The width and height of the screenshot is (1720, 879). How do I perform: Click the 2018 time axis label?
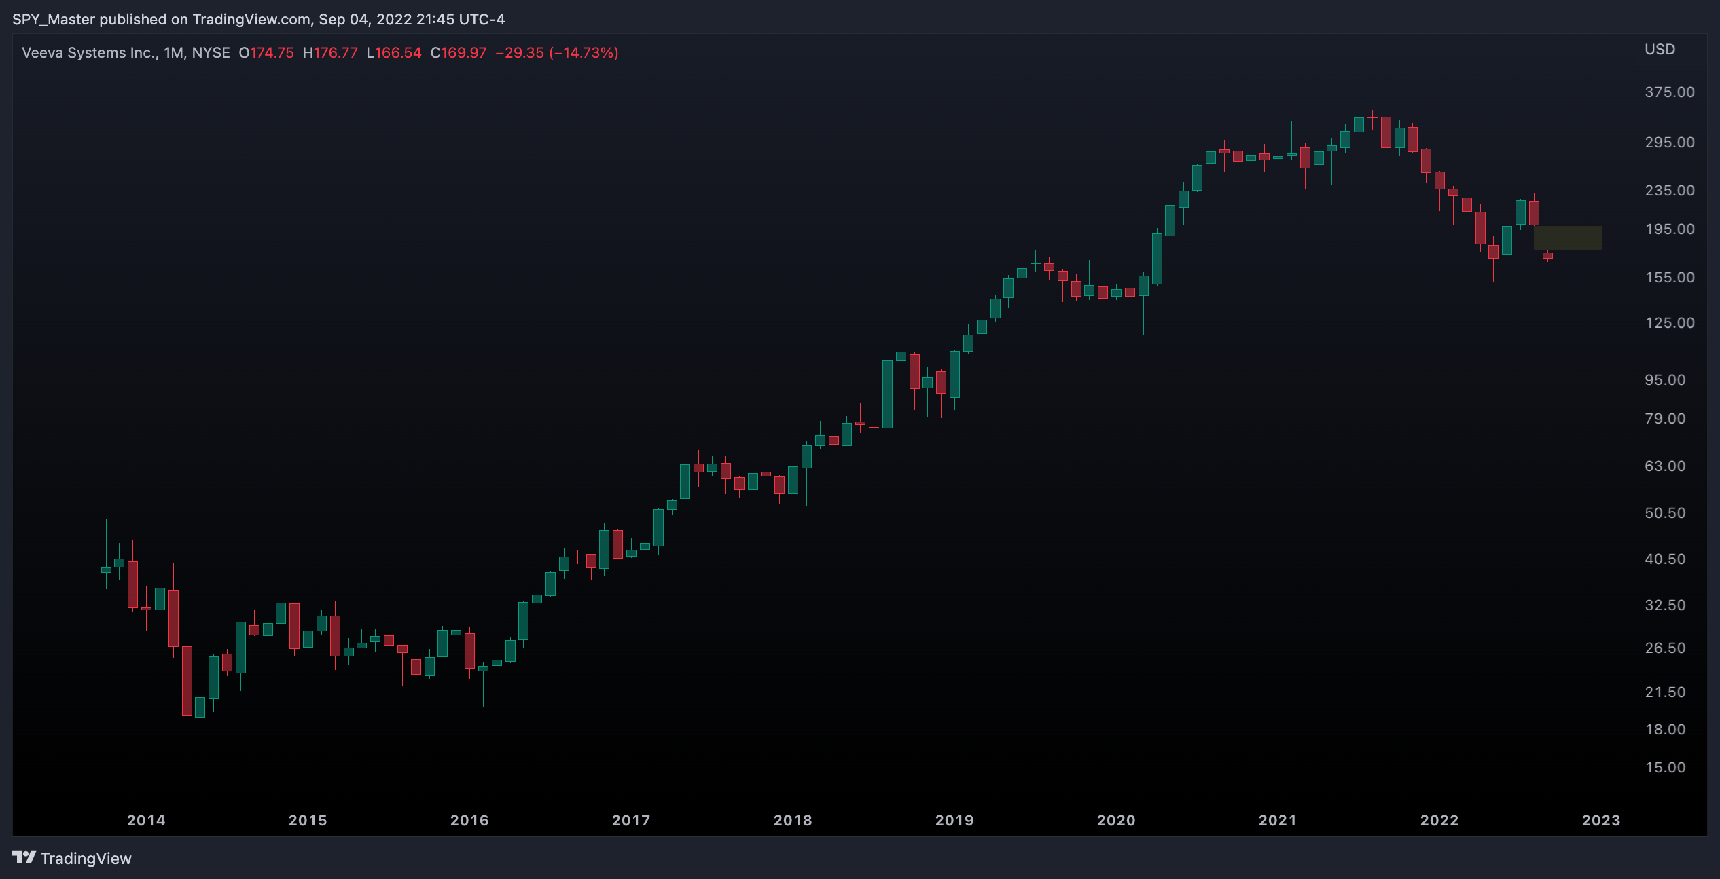[x=793, y=821]
